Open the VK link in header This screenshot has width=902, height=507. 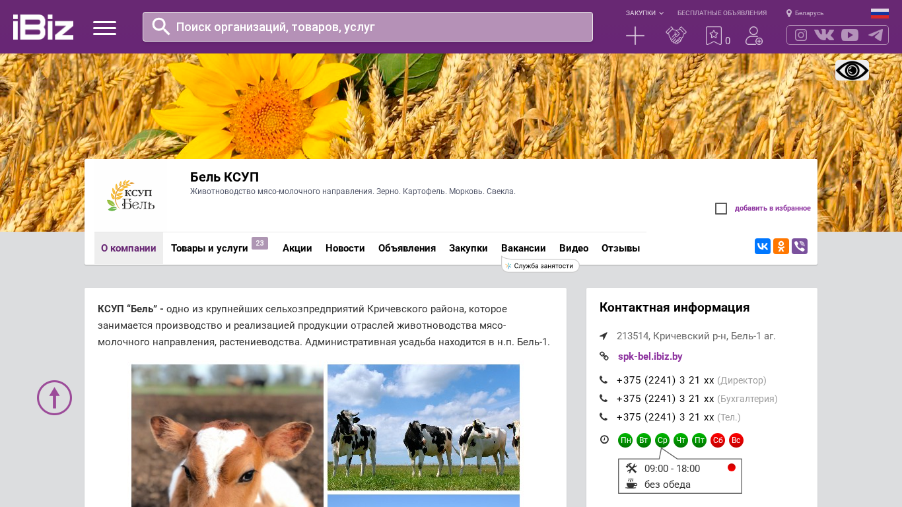(x=824, y=35)
